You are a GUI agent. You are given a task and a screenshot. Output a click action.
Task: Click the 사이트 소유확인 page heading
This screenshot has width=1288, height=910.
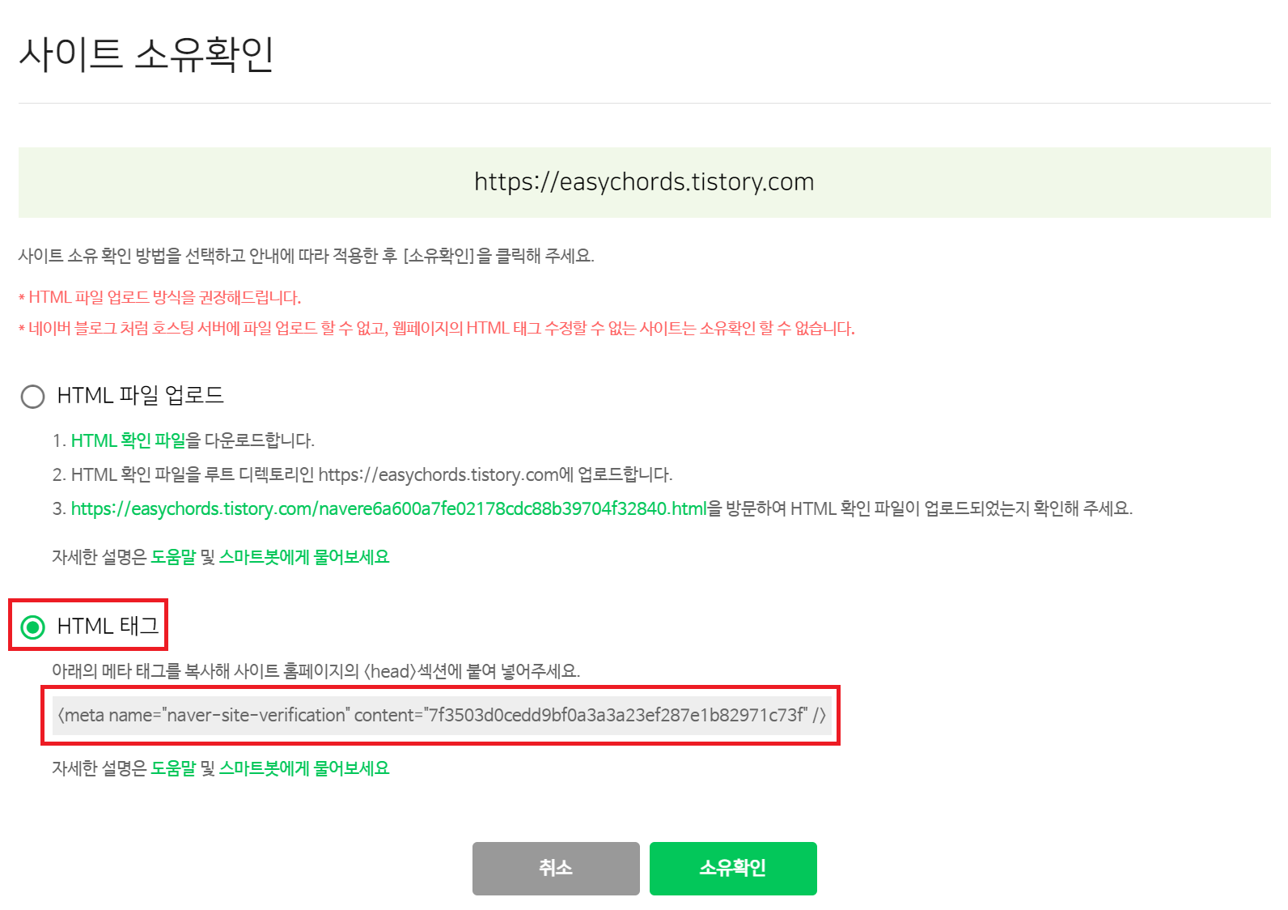point(146,55)
